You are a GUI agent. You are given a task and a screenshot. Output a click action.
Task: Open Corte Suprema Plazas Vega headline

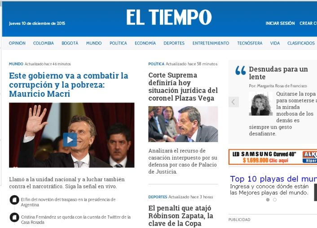[183, 87]
